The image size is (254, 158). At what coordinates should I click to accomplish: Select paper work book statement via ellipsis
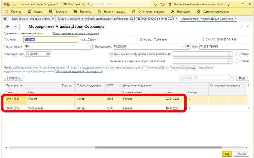point(230,54)
